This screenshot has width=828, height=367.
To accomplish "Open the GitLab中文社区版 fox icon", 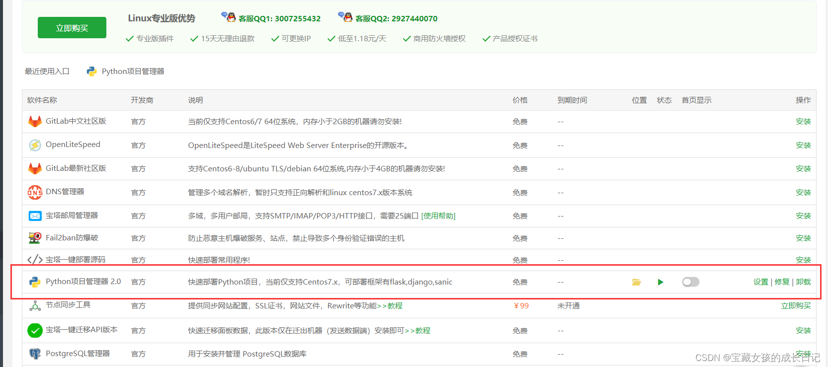I will coord(35,121).
